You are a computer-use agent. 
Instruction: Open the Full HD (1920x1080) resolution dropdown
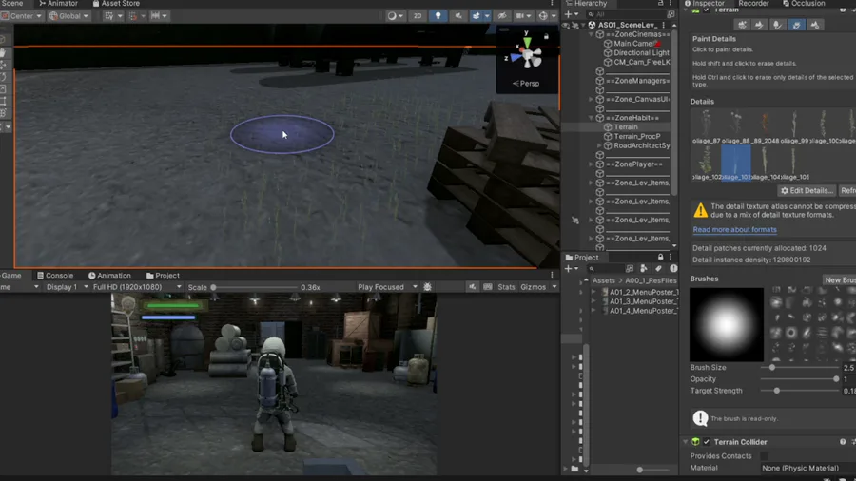click(136, 287)
